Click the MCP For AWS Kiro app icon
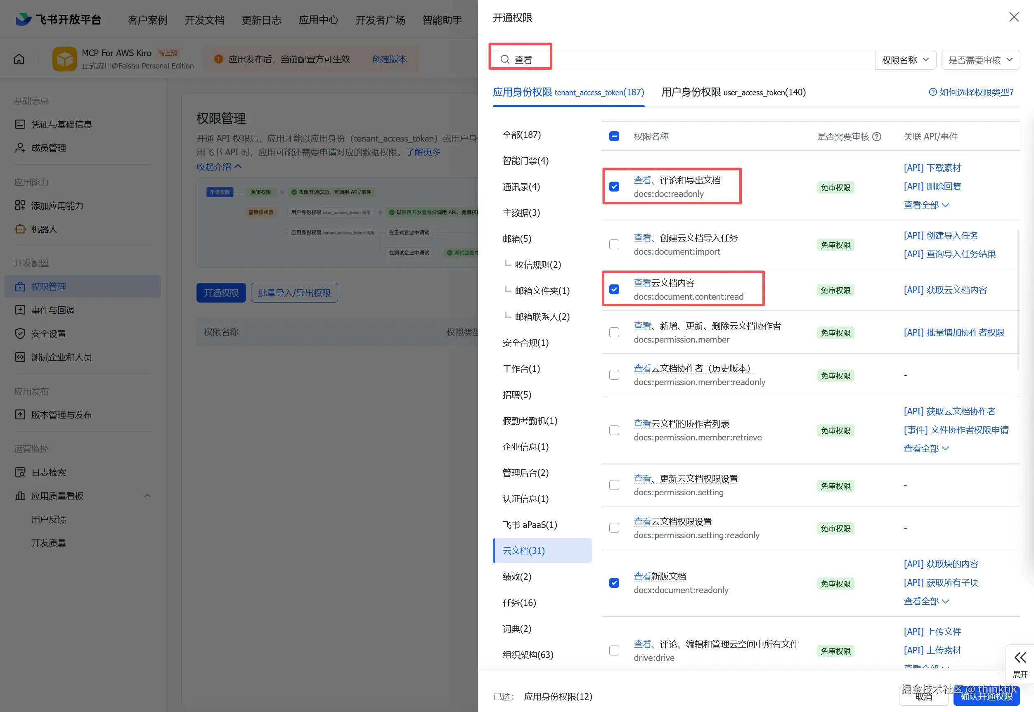1034x712 pixels. [64, 59]
